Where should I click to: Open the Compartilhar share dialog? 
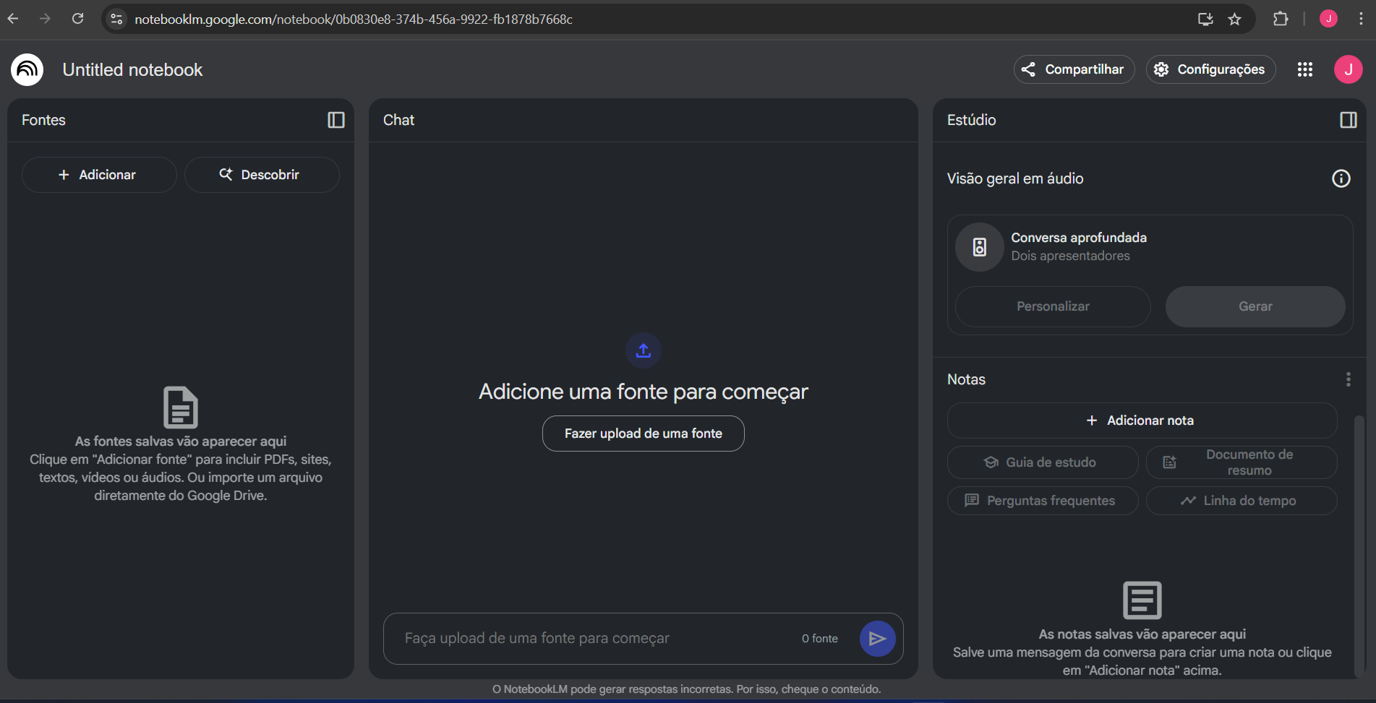point(1074,69)
